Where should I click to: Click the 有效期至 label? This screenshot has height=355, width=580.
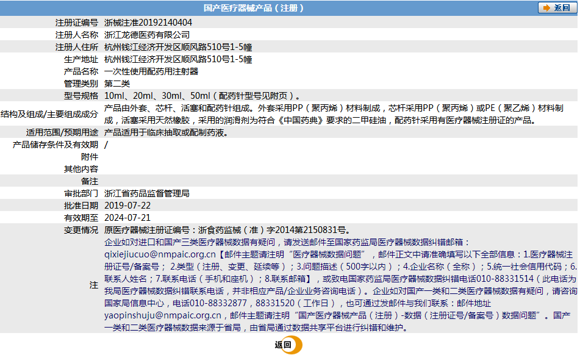click(x=81, y=218)
